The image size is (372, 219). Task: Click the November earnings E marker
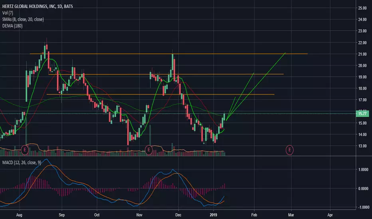[148, 150]
